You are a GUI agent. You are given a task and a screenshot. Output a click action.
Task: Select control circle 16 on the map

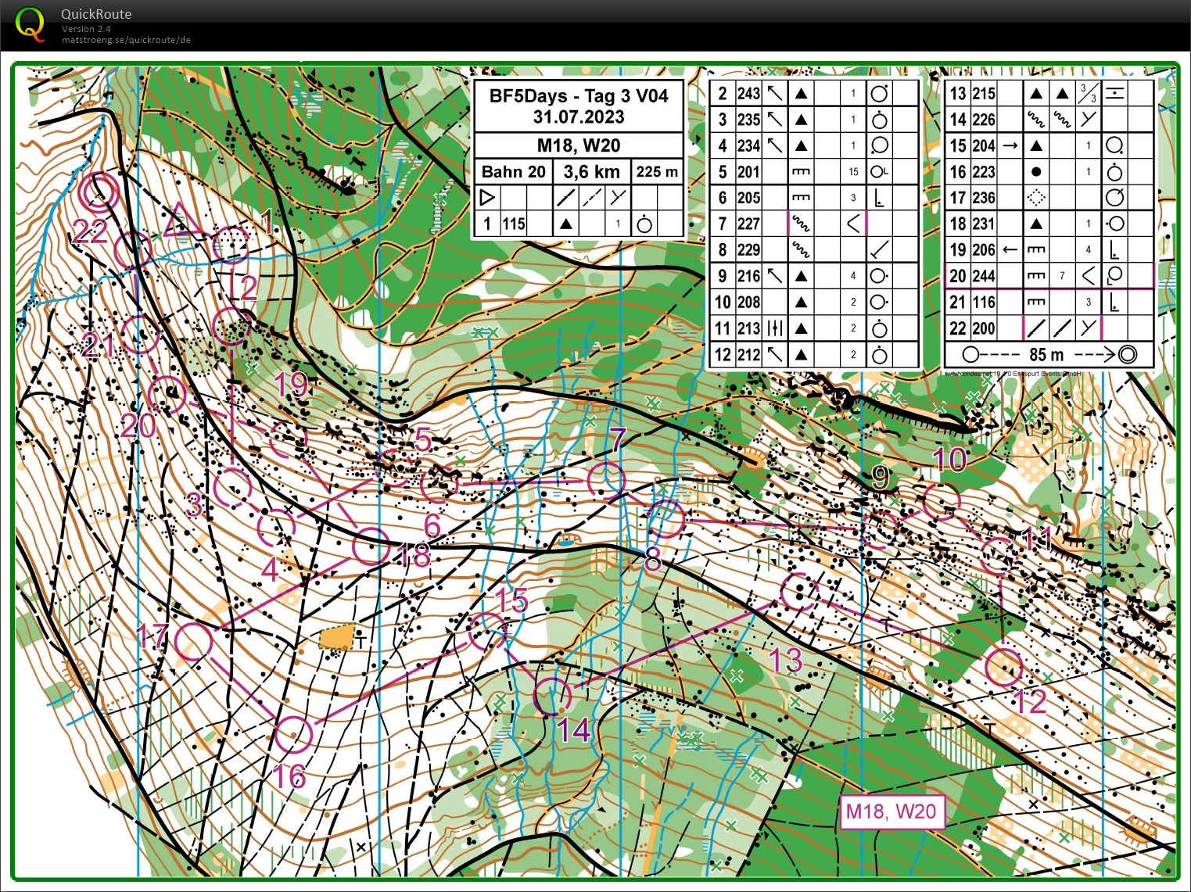tap(293, 734)
